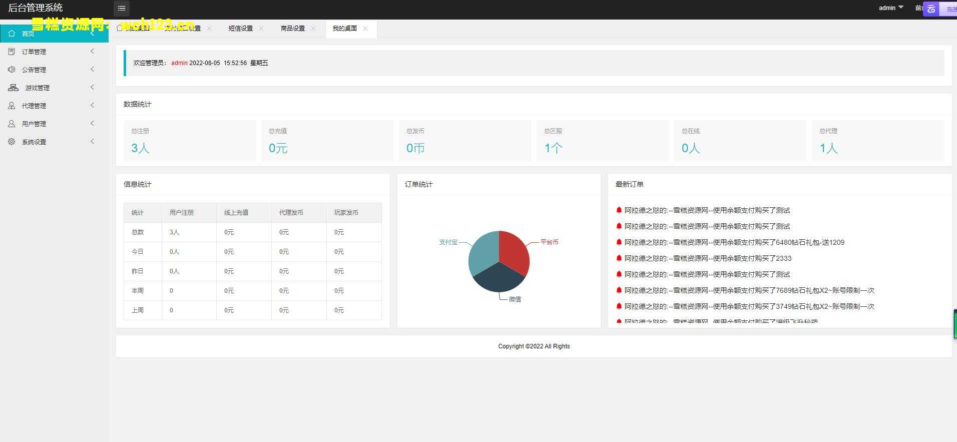Expand the 用户管理 chevron
Screen dimensions: 957x442
coord(92,124)
